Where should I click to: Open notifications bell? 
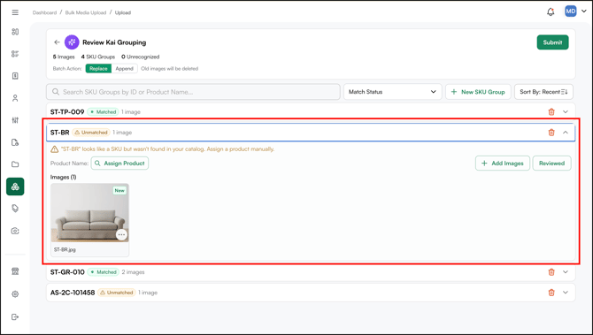click(x=551, y=11)
